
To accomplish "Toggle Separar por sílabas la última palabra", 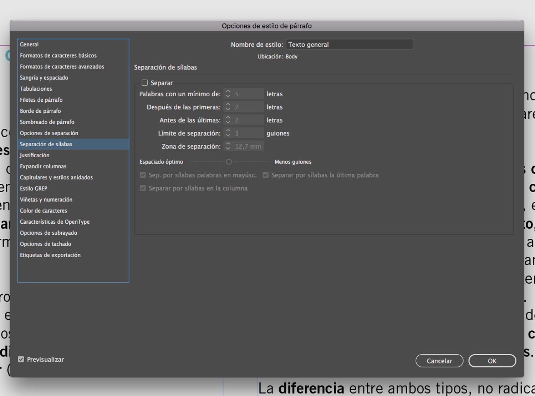I will point(266,175).
